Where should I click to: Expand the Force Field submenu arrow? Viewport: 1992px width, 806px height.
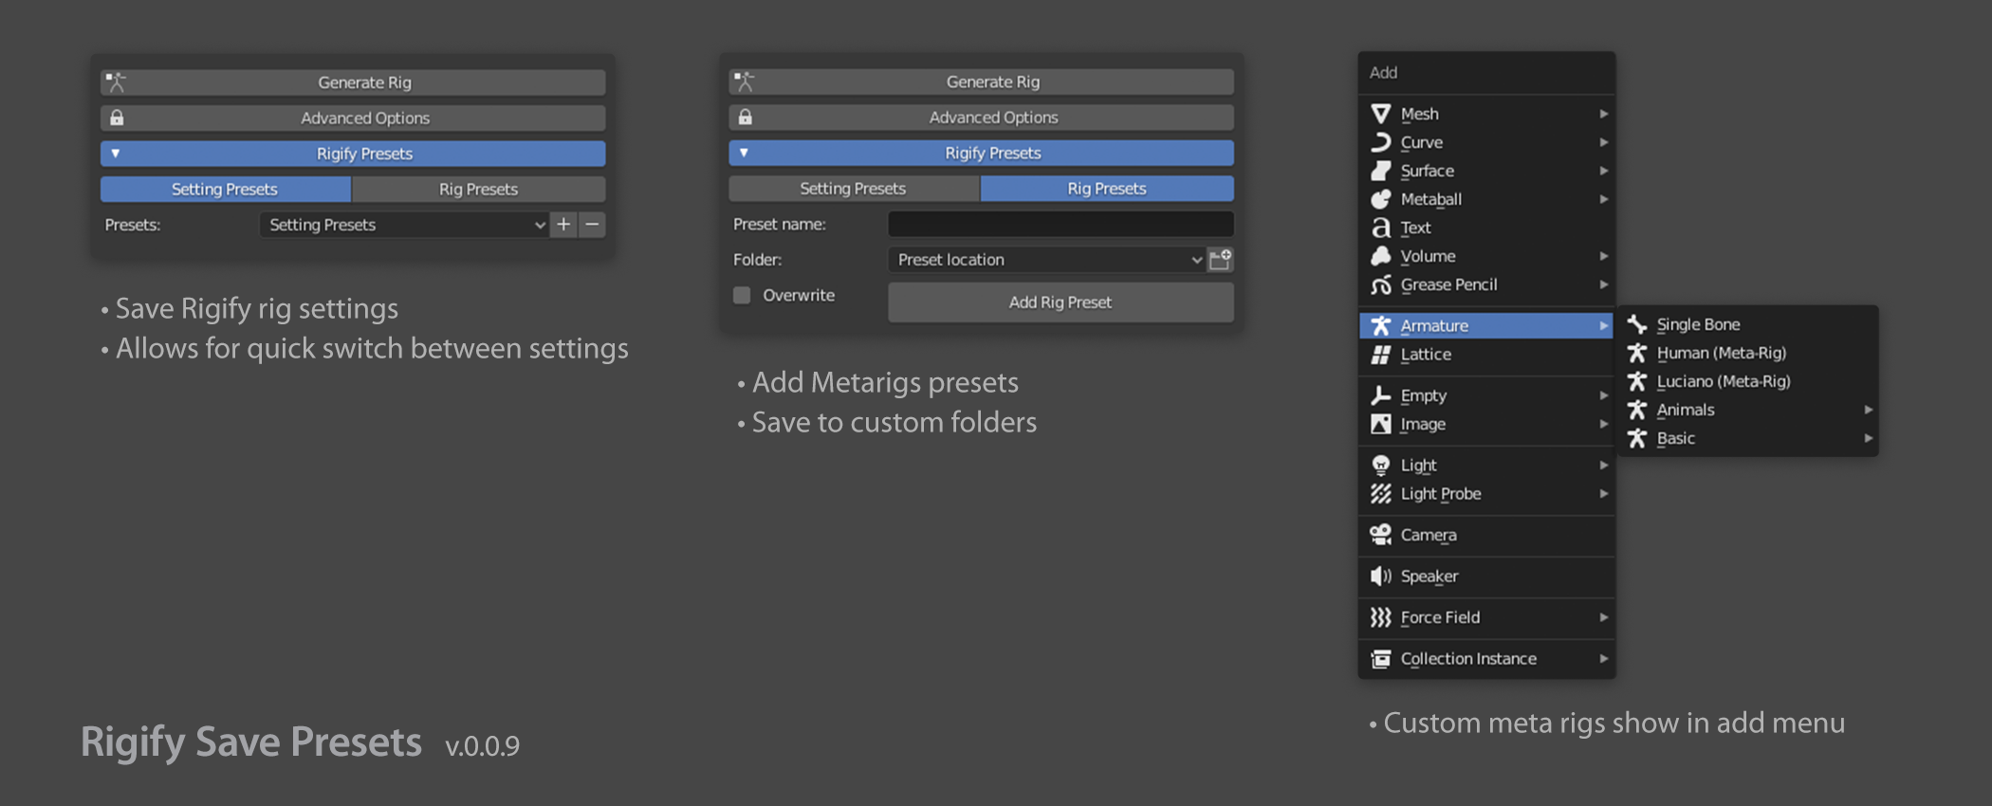(1603, 617)
